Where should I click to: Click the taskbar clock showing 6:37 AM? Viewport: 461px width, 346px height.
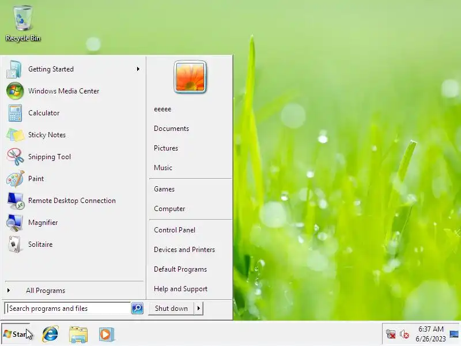tap(430, 334)
